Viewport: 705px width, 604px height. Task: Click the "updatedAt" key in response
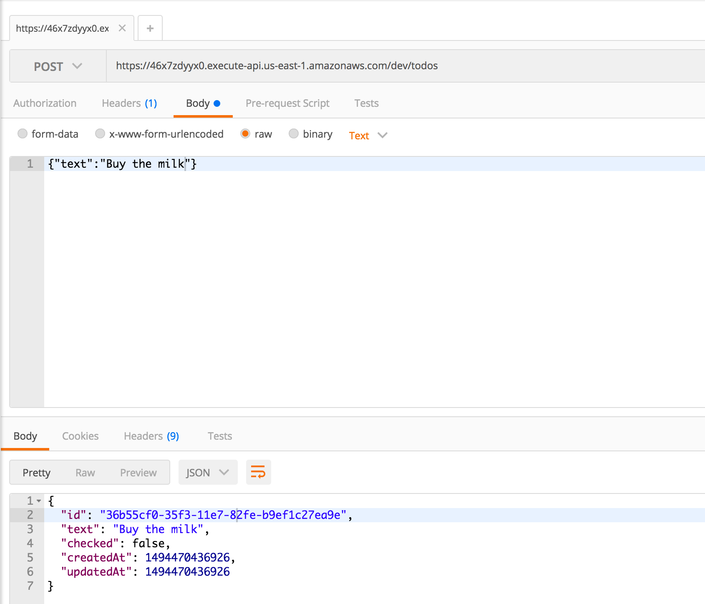pos(96,571)
